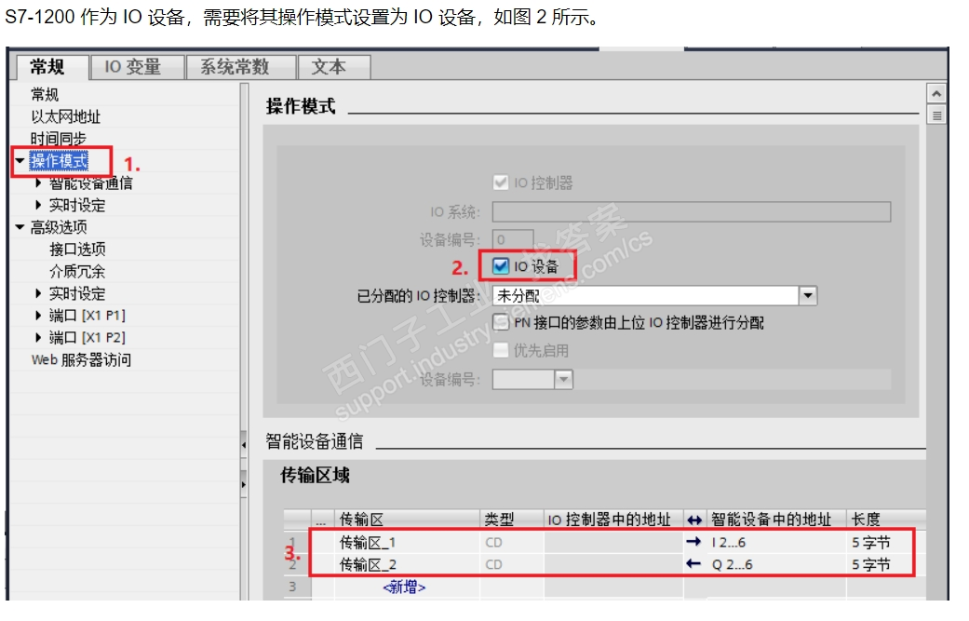Click the IO 系统 input field
Image resolution: width=969 pixels, height=621 pixels.
pos(692,211)
